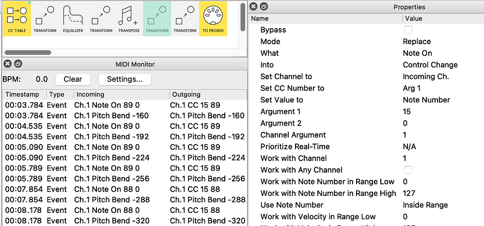Select Transform block just left of To PRO800

(x=185, y=18)
